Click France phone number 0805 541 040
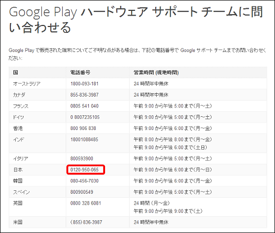The image size is (275, 233). point(84,106)
